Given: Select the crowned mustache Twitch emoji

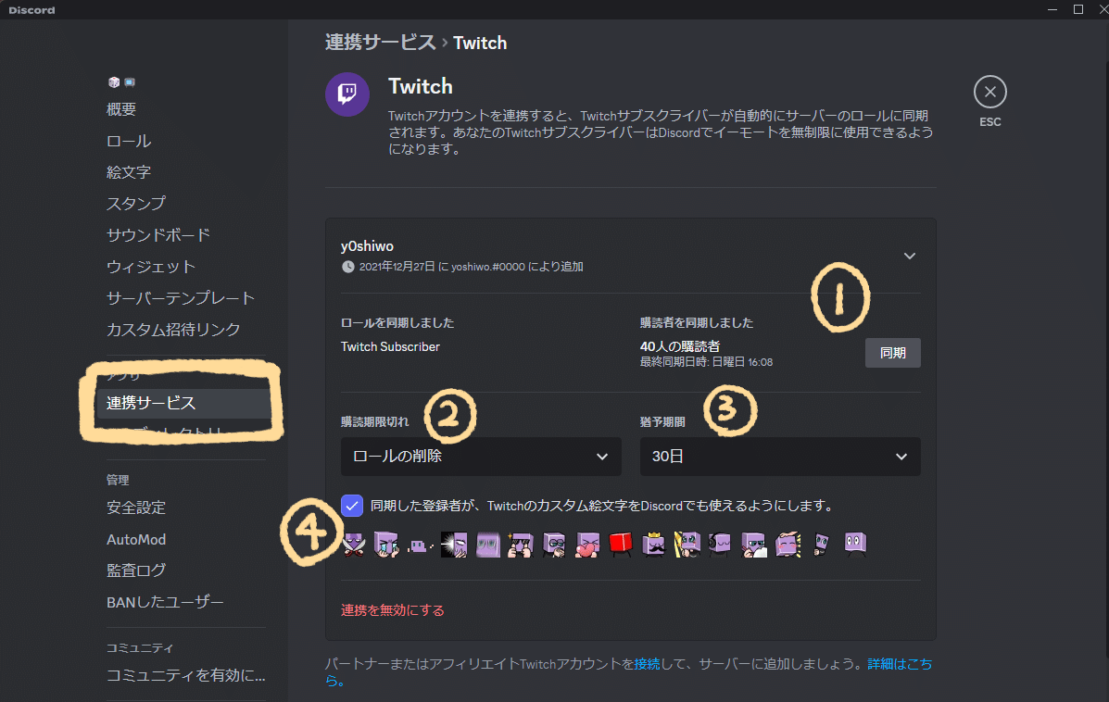Looking at the screenshot, I should (653, 545).
